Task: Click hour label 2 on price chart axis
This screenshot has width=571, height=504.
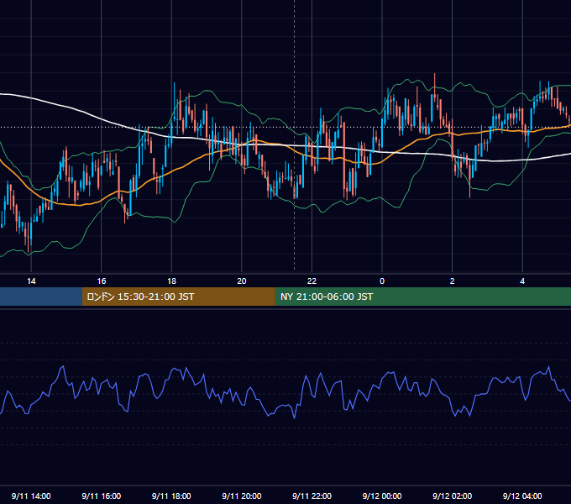Action: coord(453,281)
